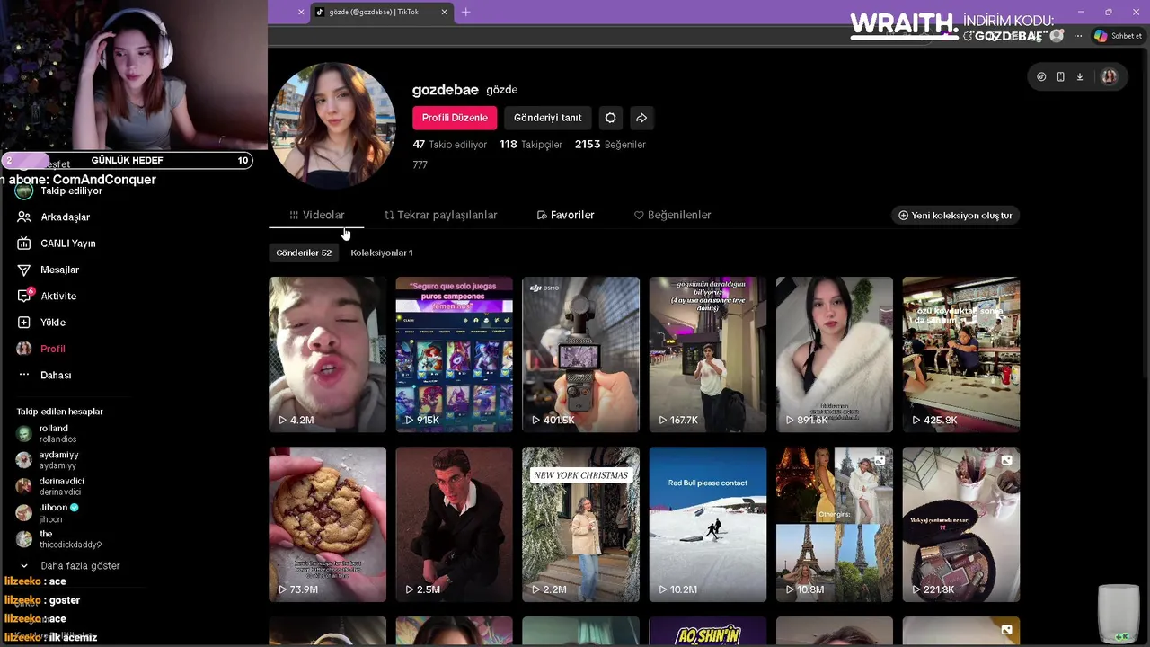Select the Koleksiyonlar 1 filter
This screenshot has width=1150, height=647.
tap(381, 253)
